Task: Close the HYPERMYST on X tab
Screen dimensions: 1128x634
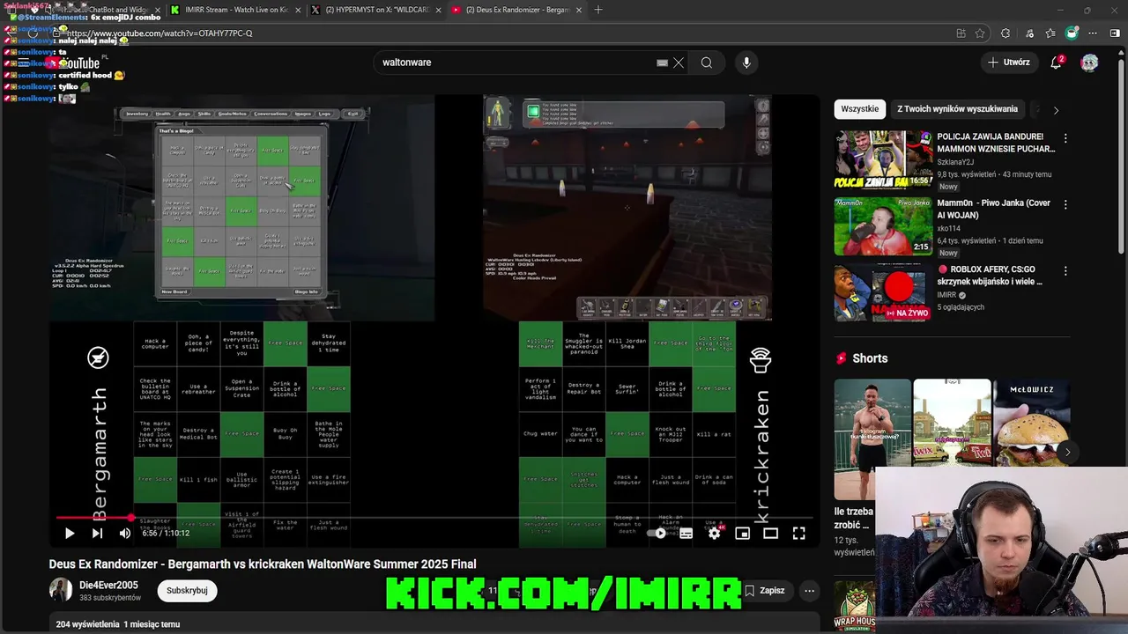Action: [x=436, y=10]
